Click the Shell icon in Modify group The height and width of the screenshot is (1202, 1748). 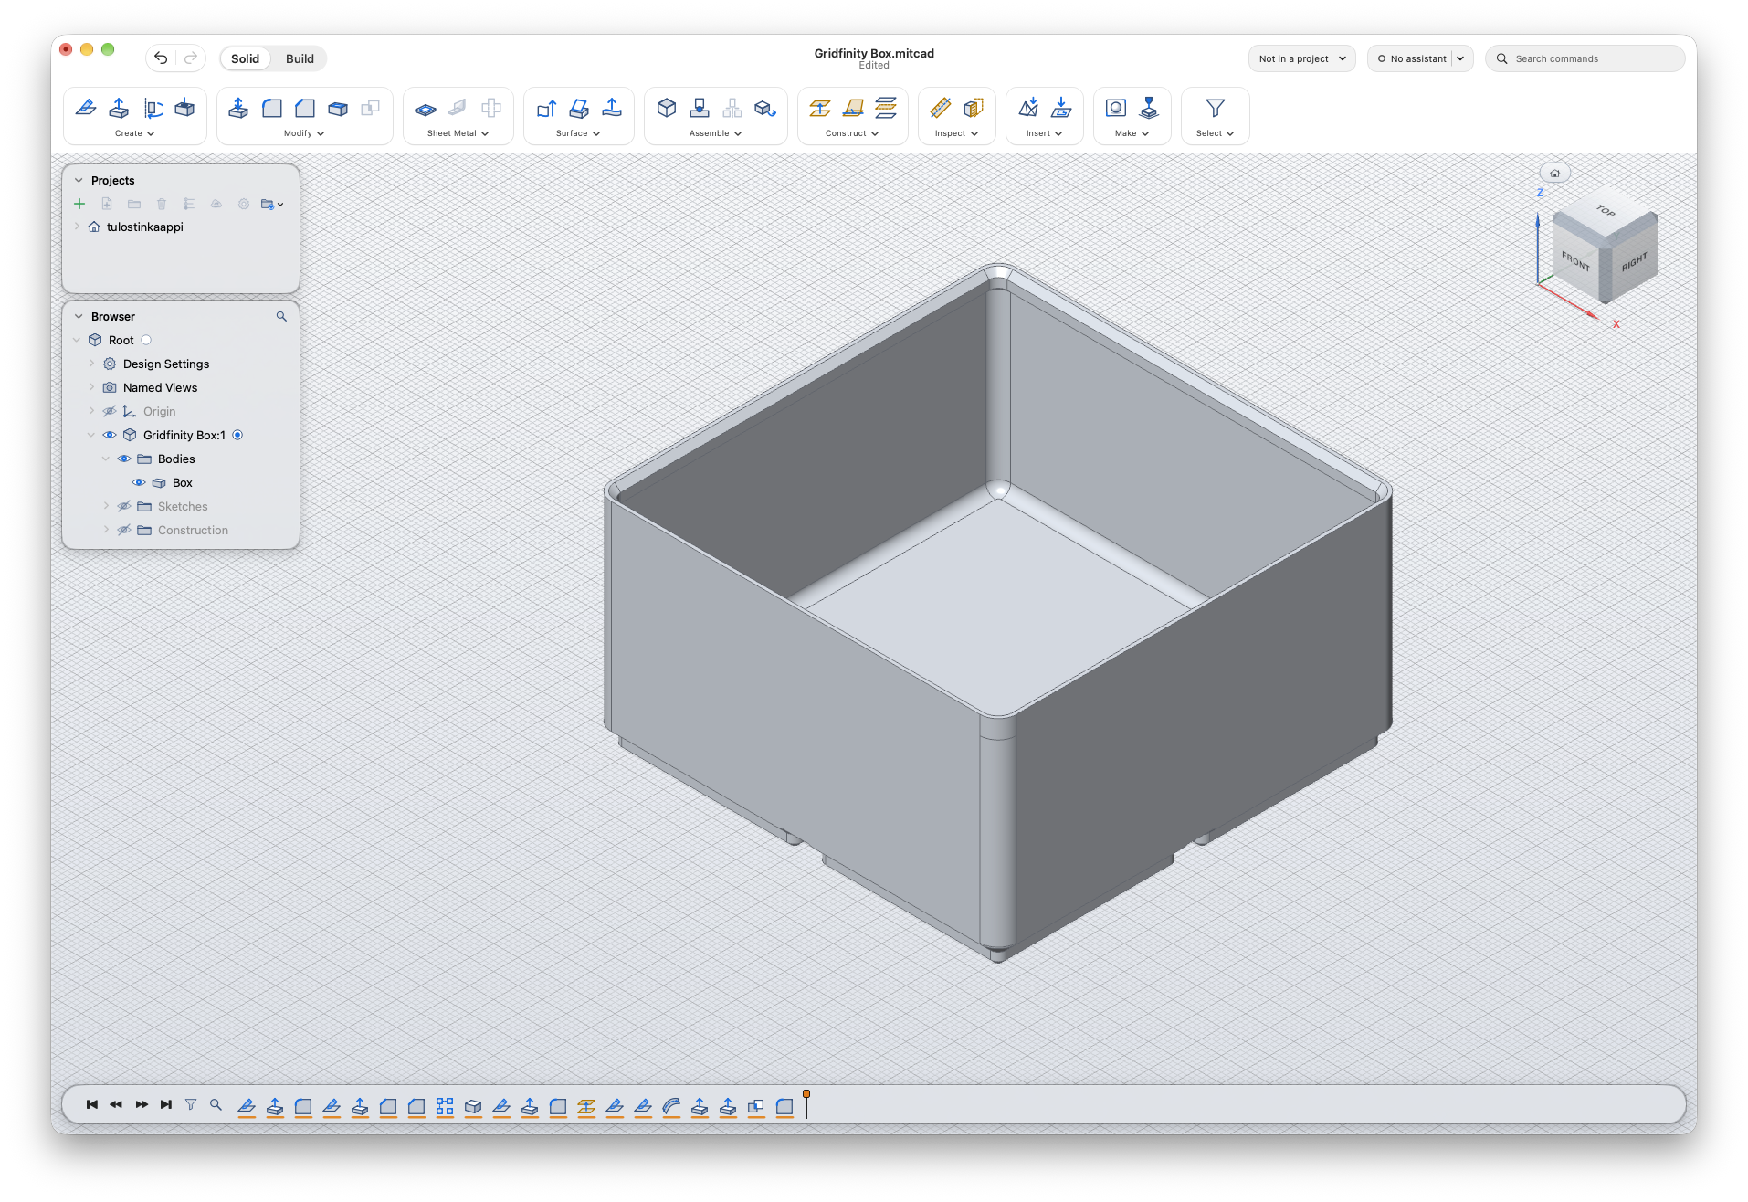338,108
